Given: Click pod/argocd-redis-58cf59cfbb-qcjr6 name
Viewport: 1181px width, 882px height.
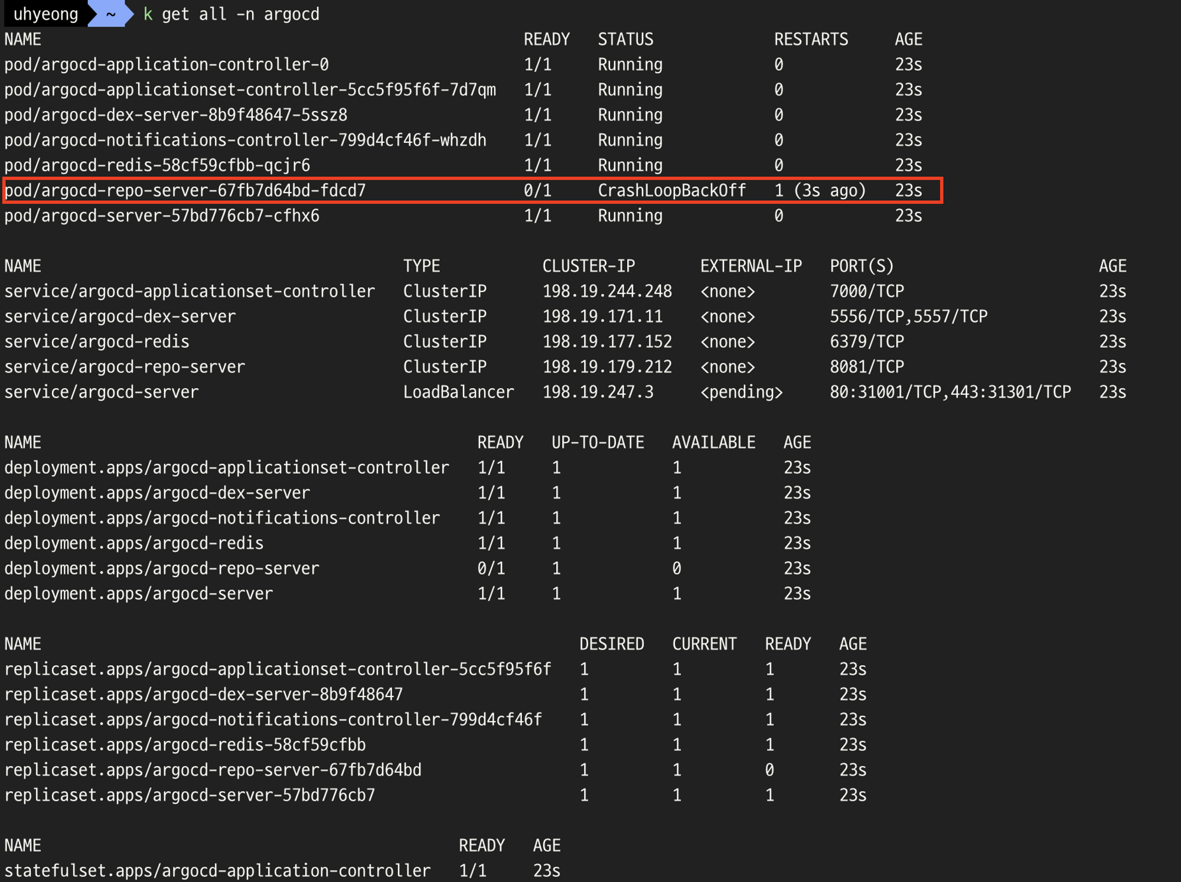Looking at the screenshot, I should coord(157,165).
